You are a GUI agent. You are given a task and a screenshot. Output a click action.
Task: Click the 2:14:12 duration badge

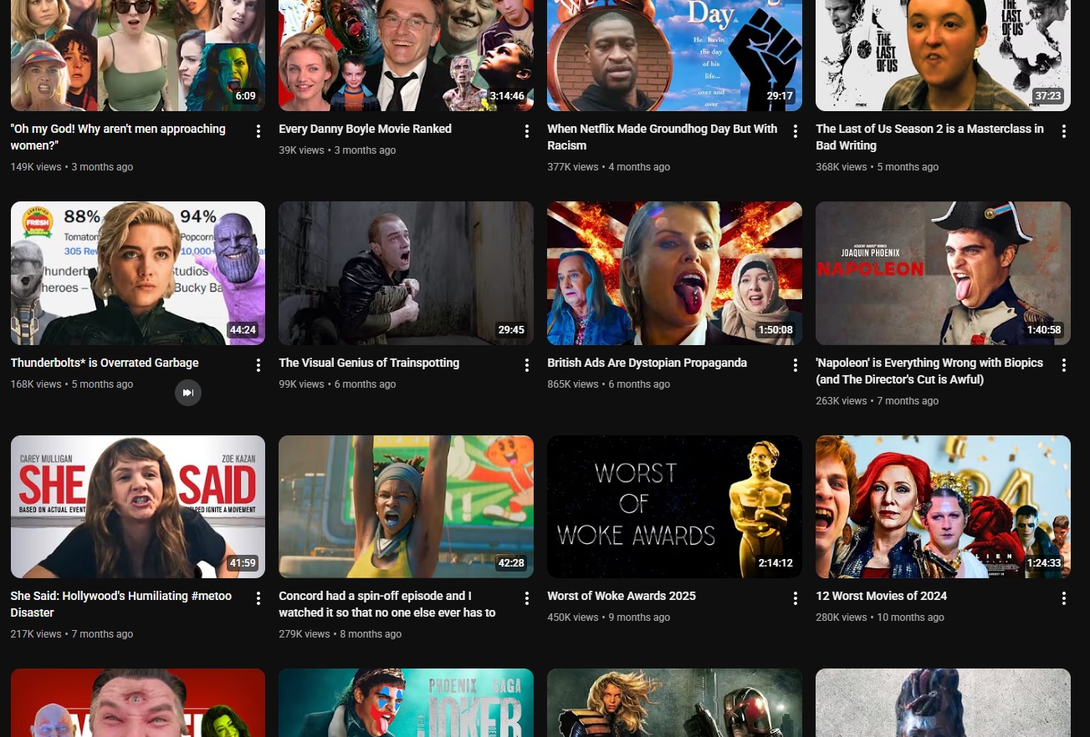pyautogui.click(x=775, y=563)
